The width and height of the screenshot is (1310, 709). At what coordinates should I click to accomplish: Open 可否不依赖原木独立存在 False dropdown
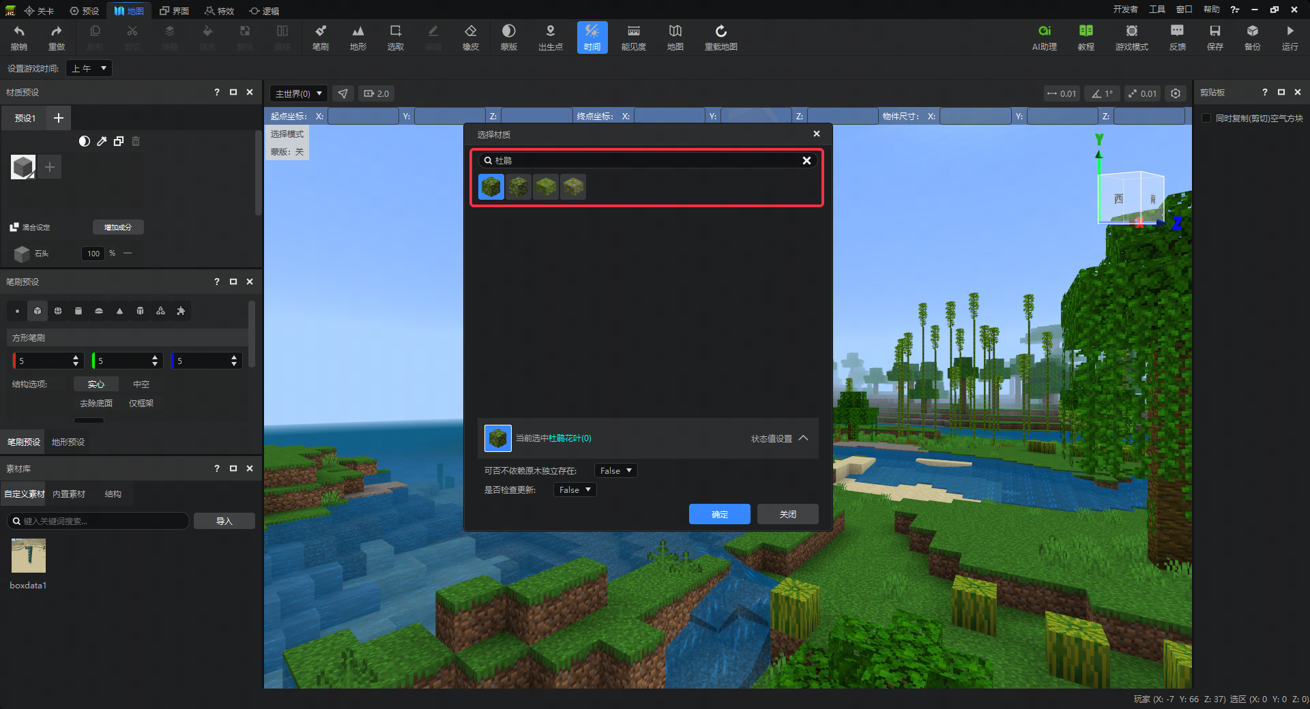pos(616,470)
